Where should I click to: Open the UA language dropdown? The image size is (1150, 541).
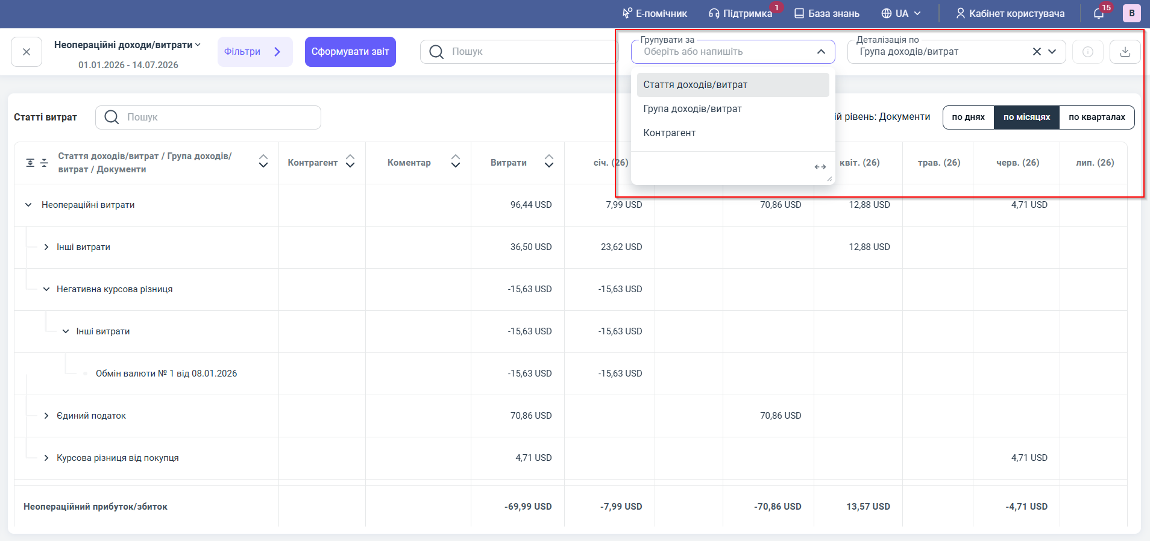[901, 13]
